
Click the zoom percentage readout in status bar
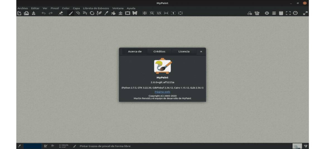tap(64, 146)
